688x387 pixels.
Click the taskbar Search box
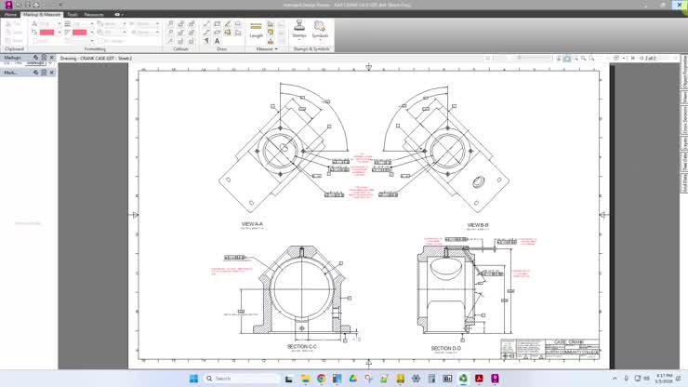(242, 379)
